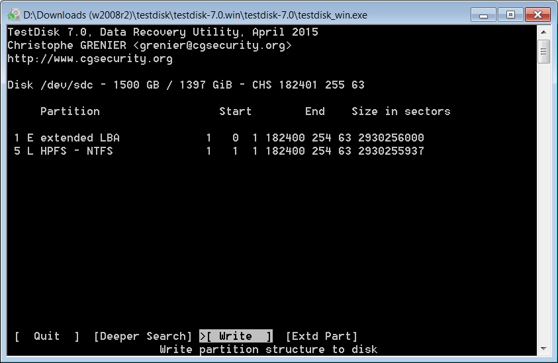Click the sector size value 2930255937

click(391, 151)
